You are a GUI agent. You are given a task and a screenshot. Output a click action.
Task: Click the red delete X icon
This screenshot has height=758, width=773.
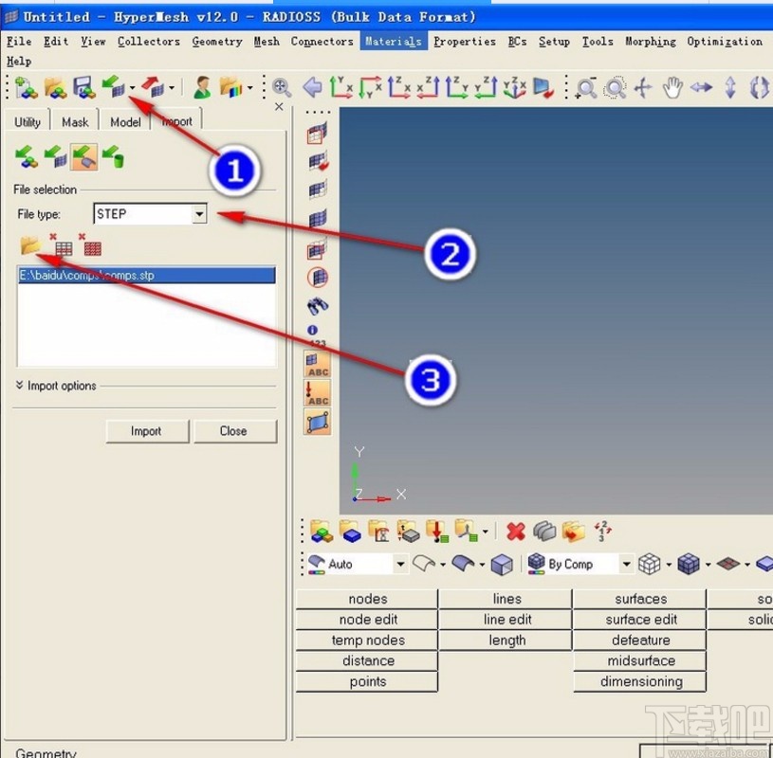[516, 532]
